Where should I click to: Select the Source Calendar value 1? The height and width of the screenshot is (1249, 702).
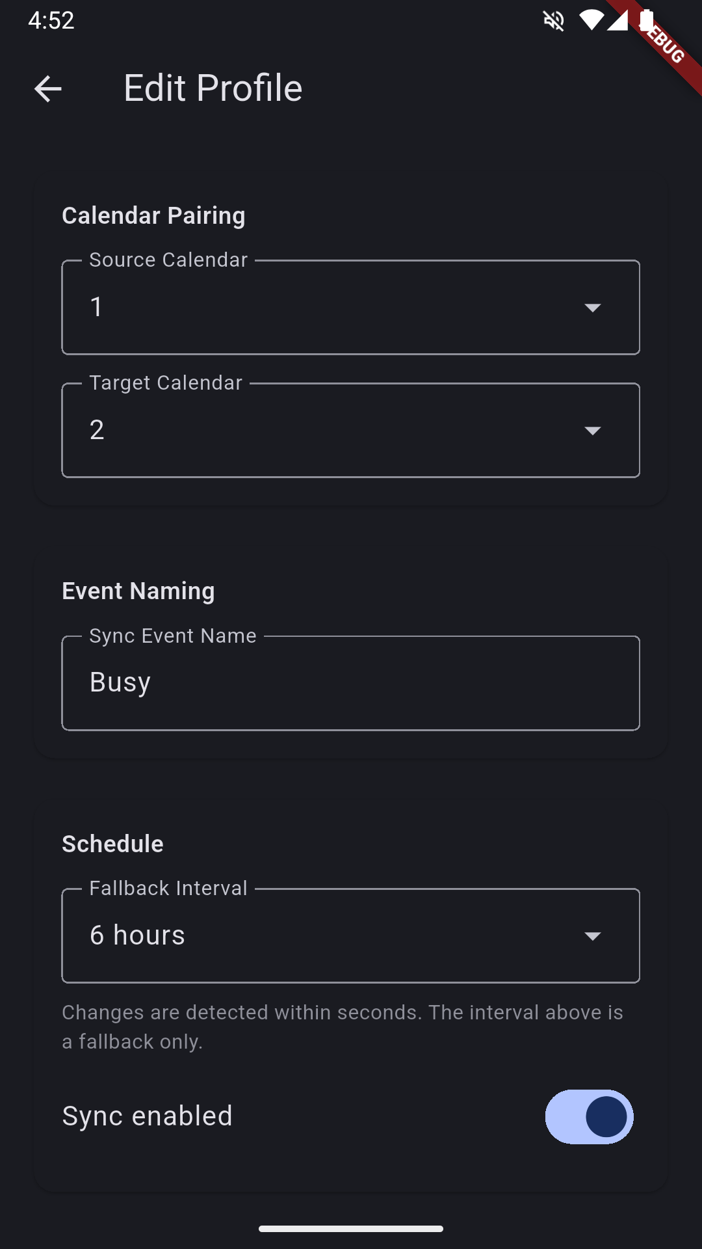97,307
